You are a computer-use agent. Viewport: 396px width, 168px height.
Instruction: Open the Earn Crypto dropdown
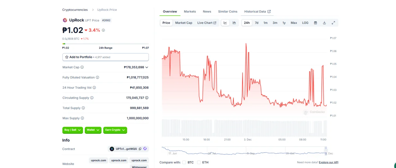pos(115,130)
